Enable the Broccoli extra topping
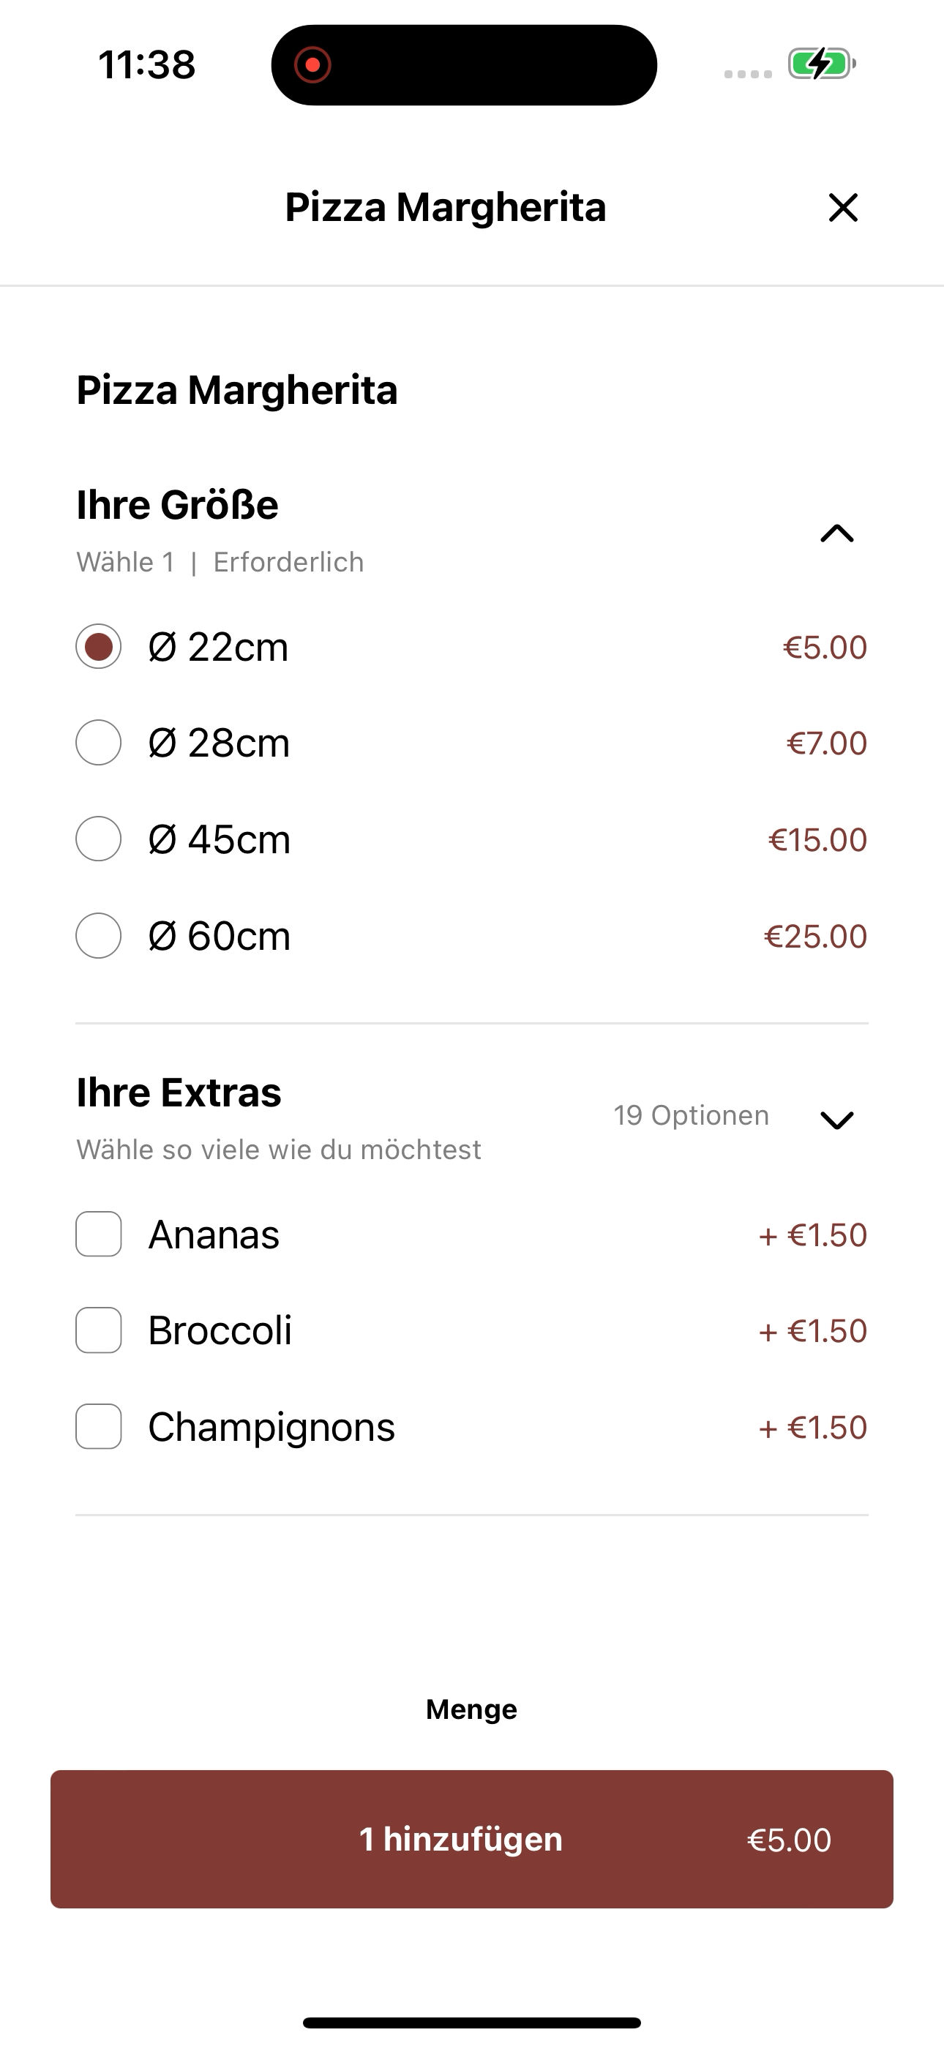Image resolution: width=944 pixels, height=2046 pixels. pyautogui.click(x=99, y=1330)
